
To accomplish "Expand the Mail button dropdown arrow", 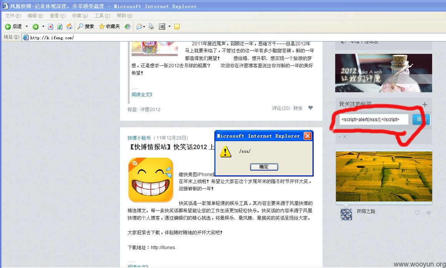I will (144, 27).
